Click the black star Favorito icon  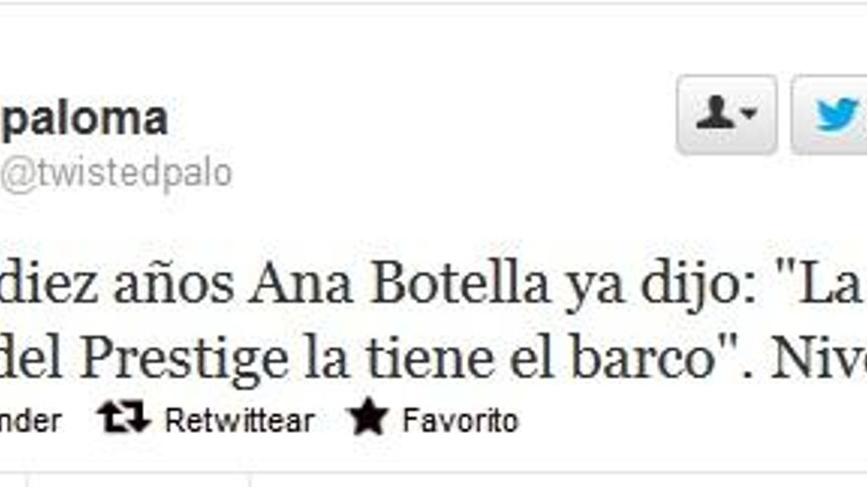click(367, 416)
